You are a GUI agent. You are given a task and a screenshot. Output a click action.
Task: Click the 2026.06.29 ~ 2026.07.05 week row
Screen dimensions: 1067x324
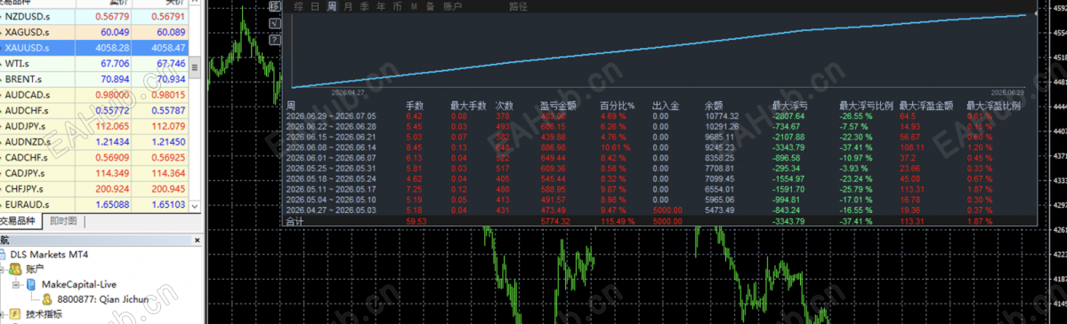point(660,115)
